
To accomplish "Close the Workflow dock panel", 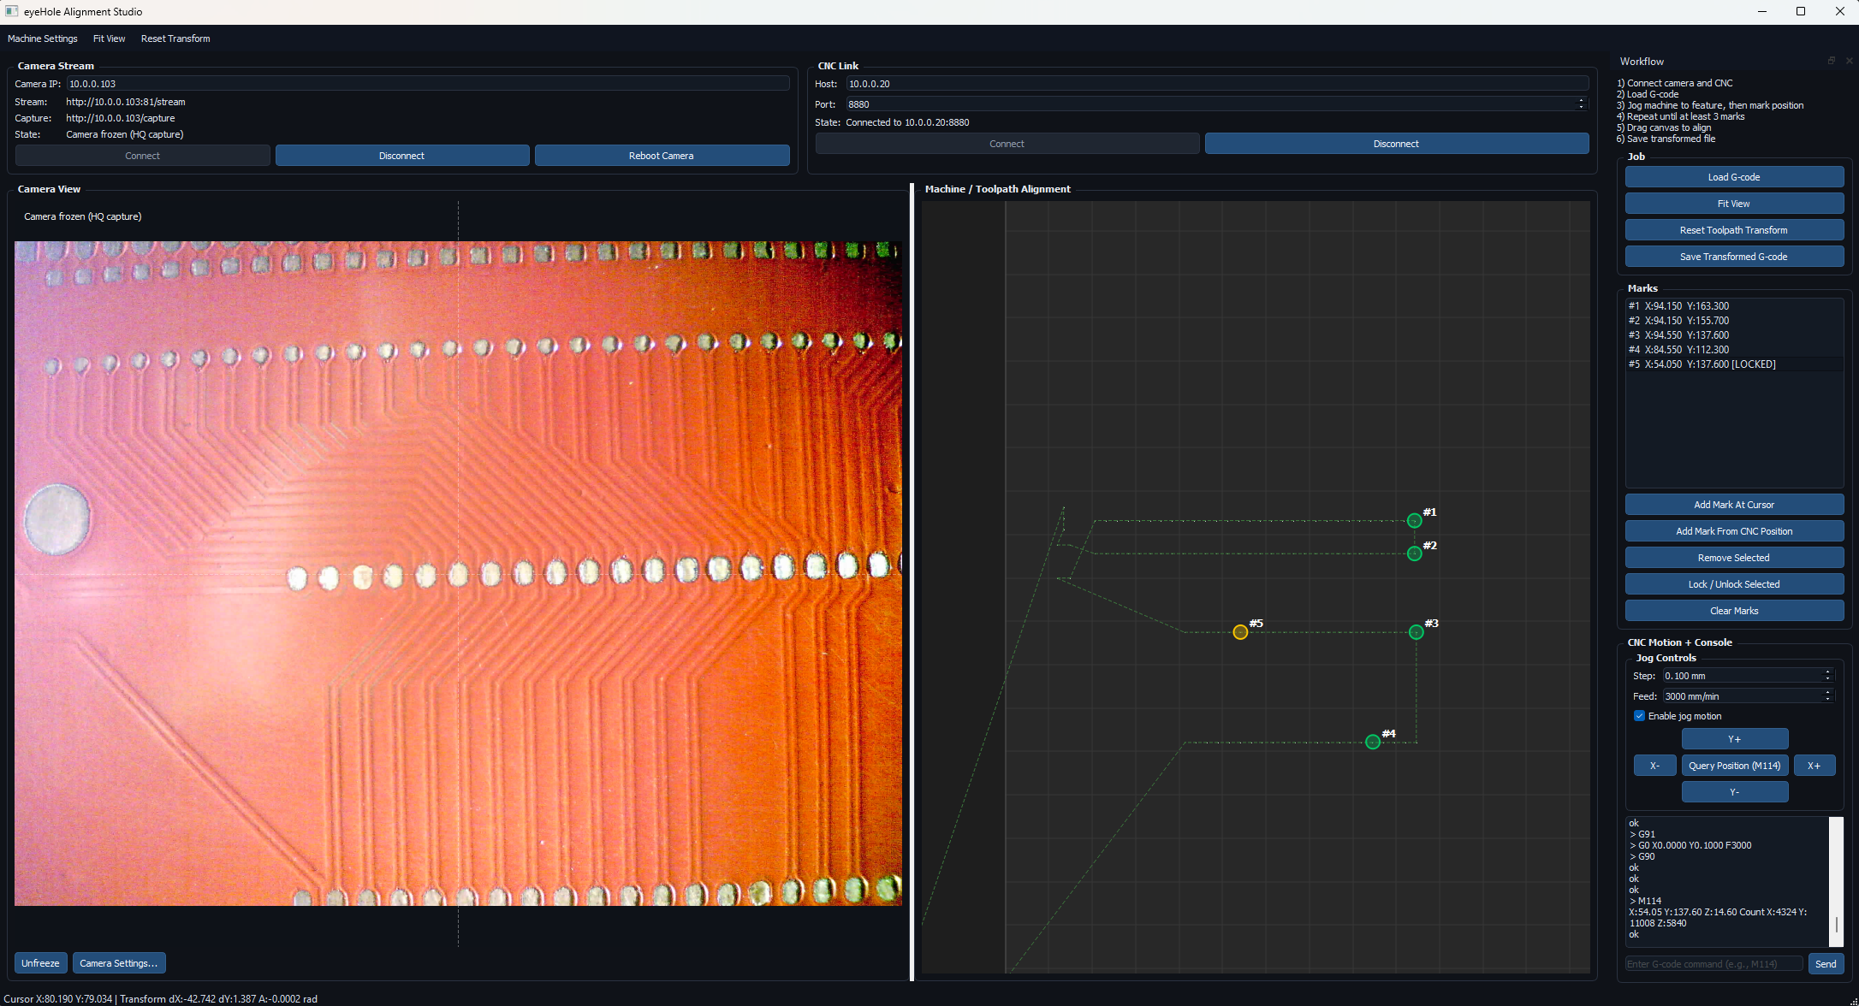I will (1849, 61).
